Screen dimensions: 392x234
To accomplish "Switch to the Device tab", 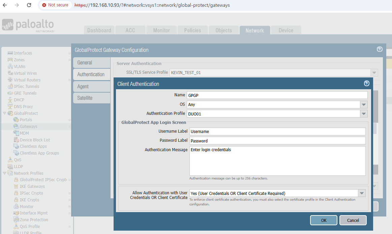I will [x=286, y=30].
